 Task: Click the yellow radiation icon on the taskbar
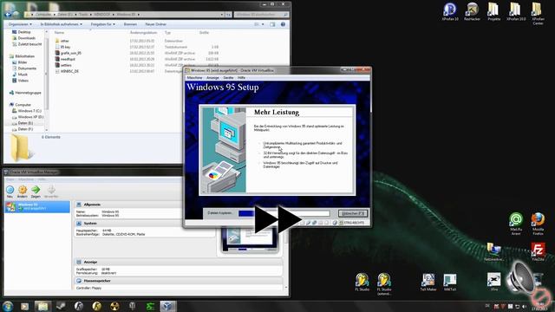(x=114, y=306)
